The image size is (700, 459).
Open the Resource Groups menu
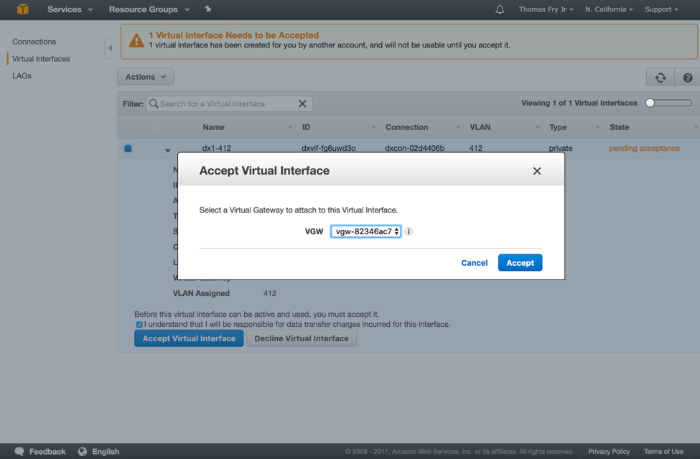pos(149,9)
